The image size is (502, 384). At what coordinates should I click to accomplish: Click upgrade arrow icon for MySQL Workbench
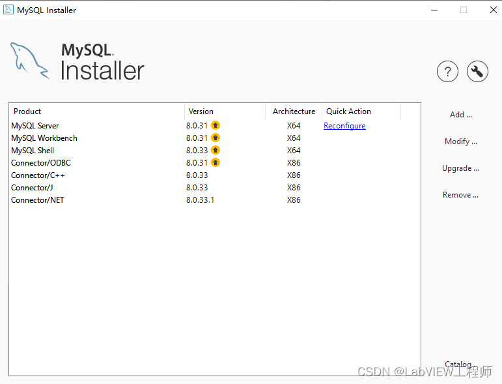point(216,138)
